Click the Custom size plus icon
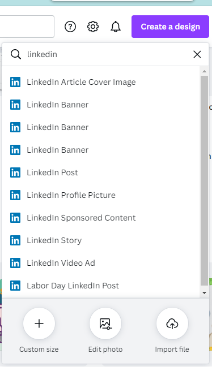The height and width of the screenshot is (367, 212). point(39,323)
